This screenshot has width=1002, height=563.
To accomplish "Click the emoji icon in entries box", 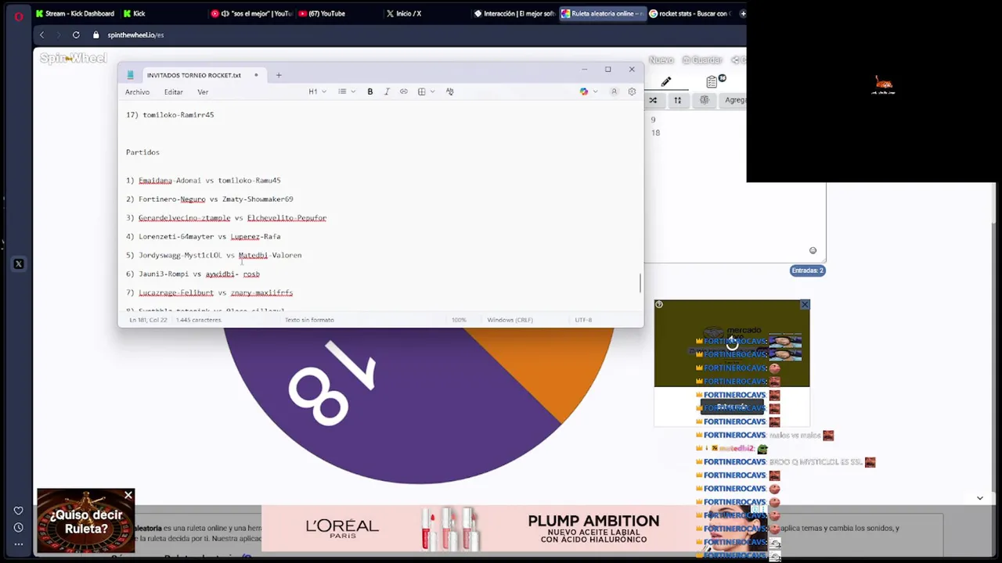I will click(x=813, y=251).
